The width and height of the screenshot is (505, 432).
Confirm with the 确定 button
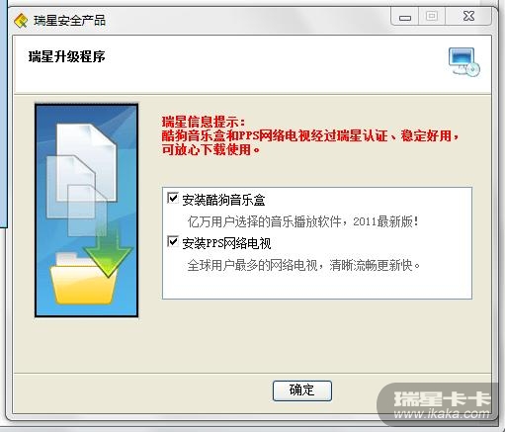point(302,390)
